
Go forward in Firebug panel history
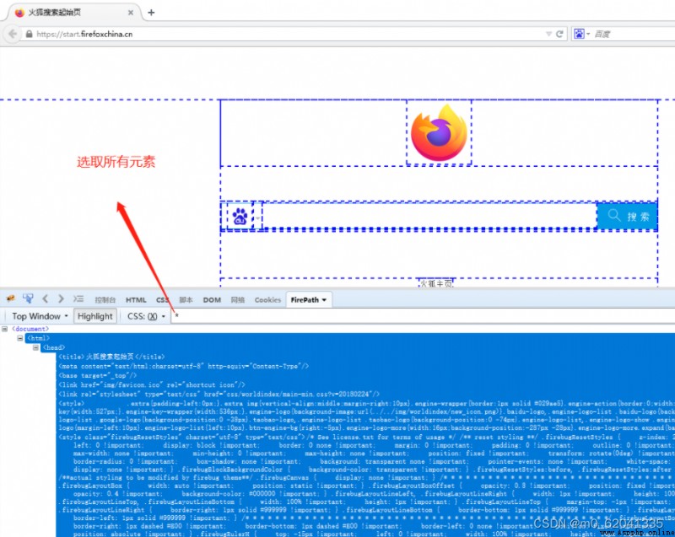click(61, 298)
